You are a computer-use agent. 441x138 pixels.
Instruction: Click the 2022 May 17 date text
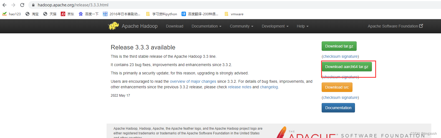point(120,95)
